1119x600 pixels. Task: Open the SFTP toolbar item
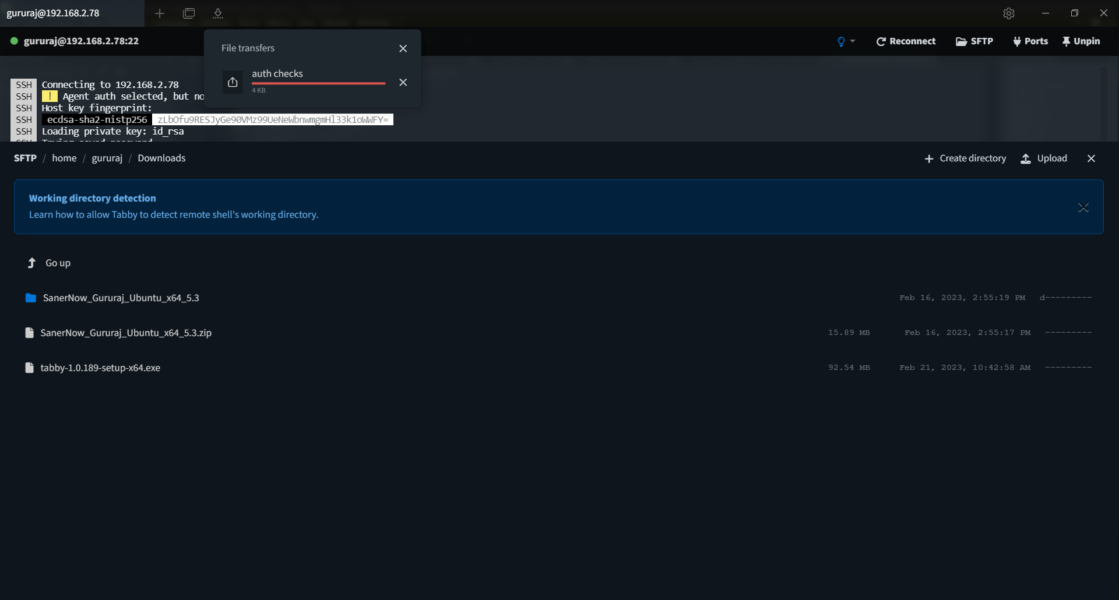point(974,41)
